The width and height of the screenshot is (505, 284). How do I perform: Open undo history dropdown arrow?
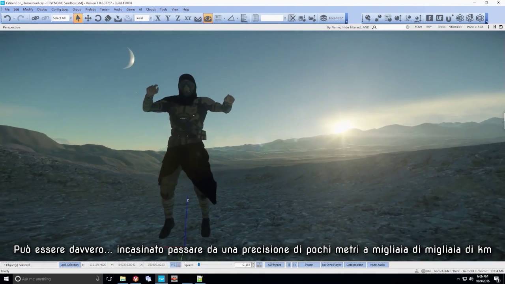[x=14, y=18]
